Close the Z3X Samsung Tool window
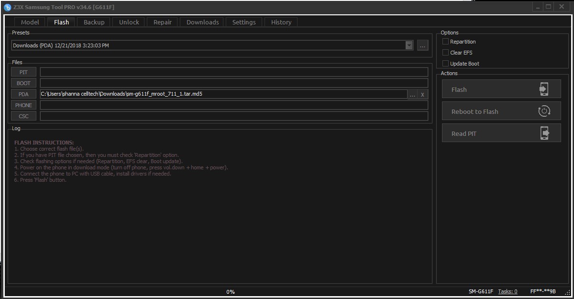 [x=562, y=6]
